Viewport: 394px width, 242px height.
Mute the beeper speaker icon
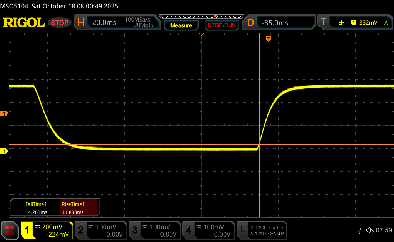tap(369, 230)
